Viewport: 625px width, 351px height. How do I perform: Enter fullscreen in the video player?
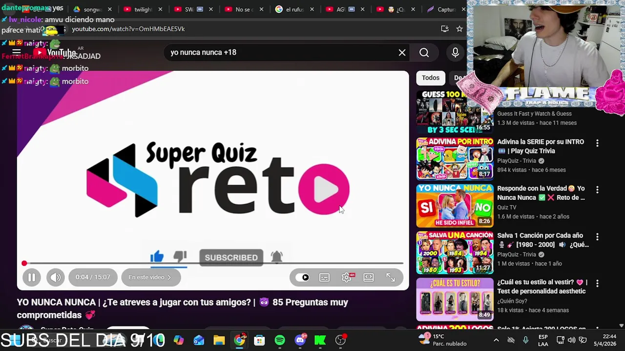(x=391, y=277)
